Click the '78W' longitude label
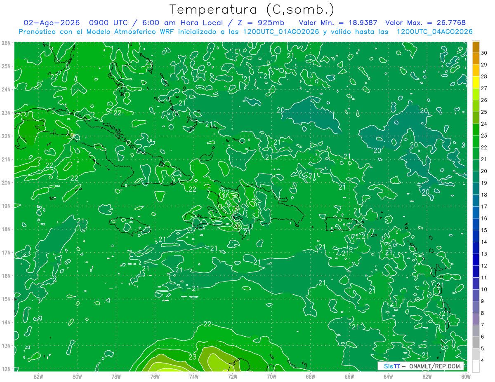This screenshot has height=382, width=495. pos(116,376)
